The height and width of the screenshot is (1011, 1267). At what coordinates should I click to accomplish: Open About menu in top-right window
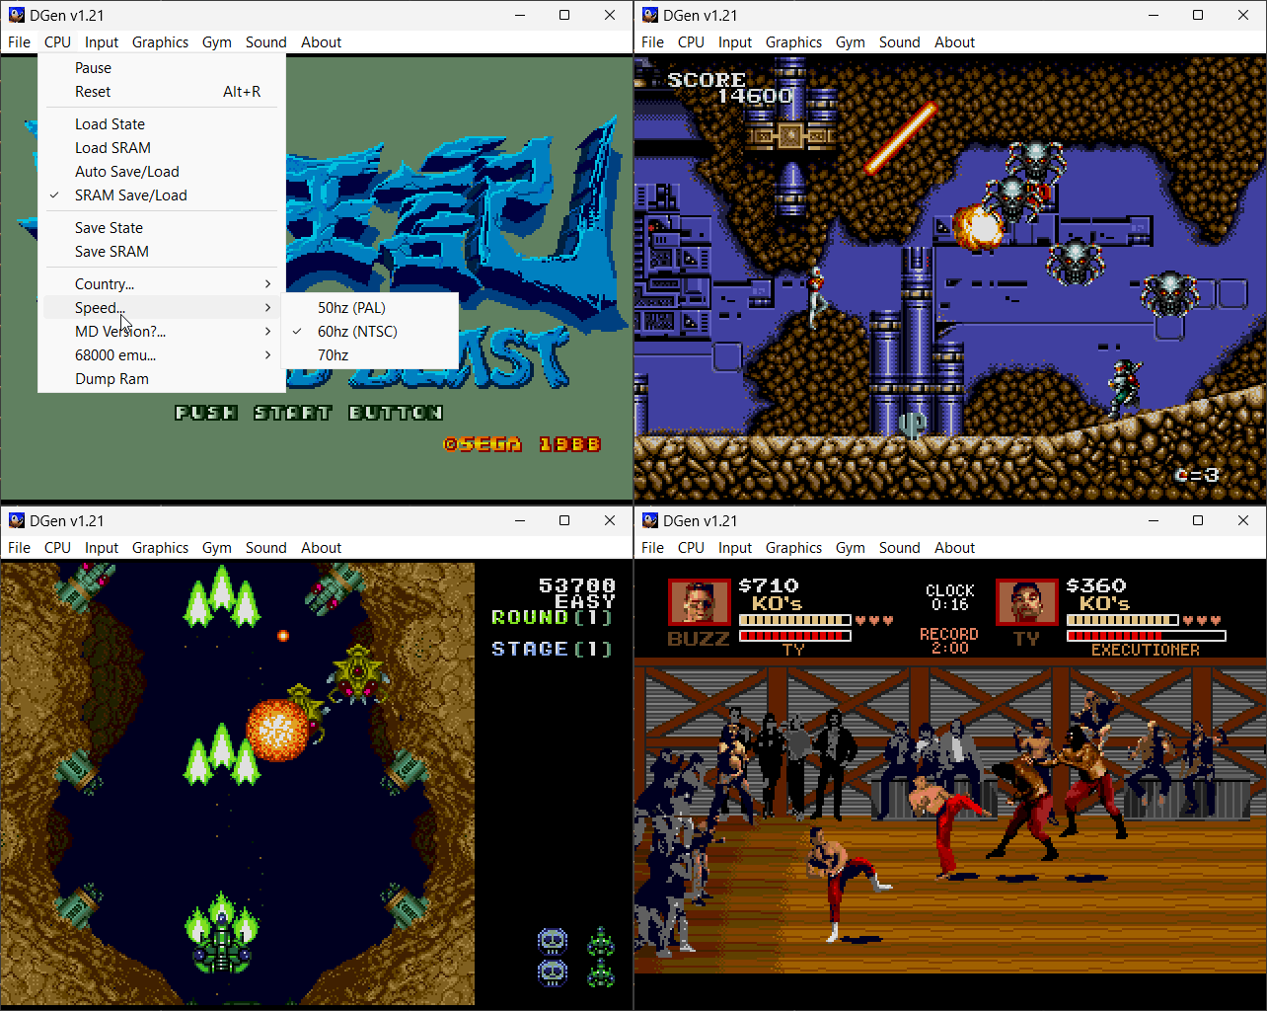point(955,42)
